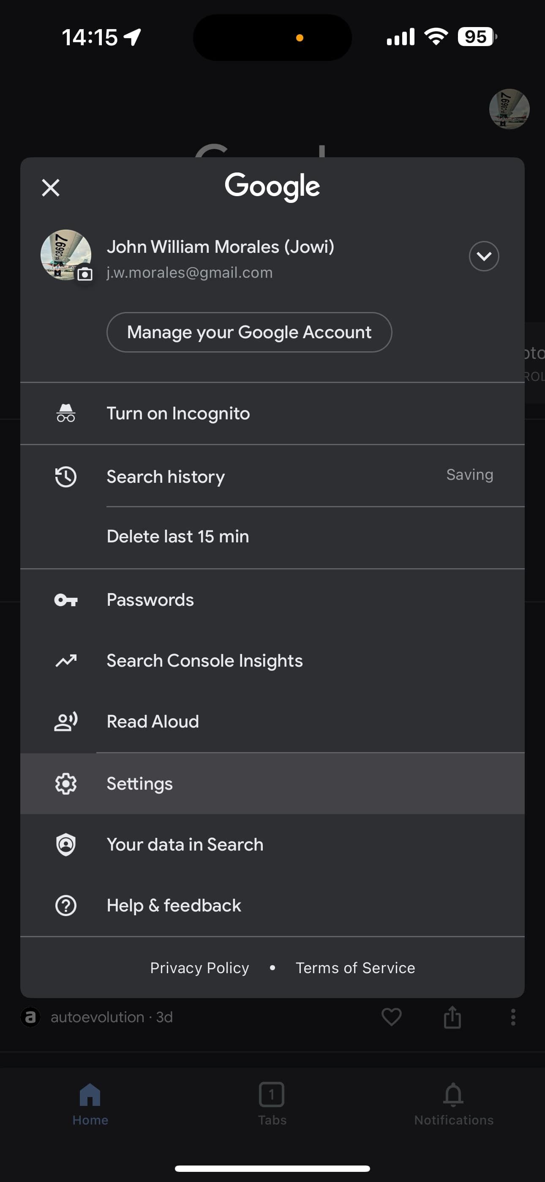This screenshot has width=545, height=1182.
Task: Expand the account switcher chevron
Action: point(483,256)
